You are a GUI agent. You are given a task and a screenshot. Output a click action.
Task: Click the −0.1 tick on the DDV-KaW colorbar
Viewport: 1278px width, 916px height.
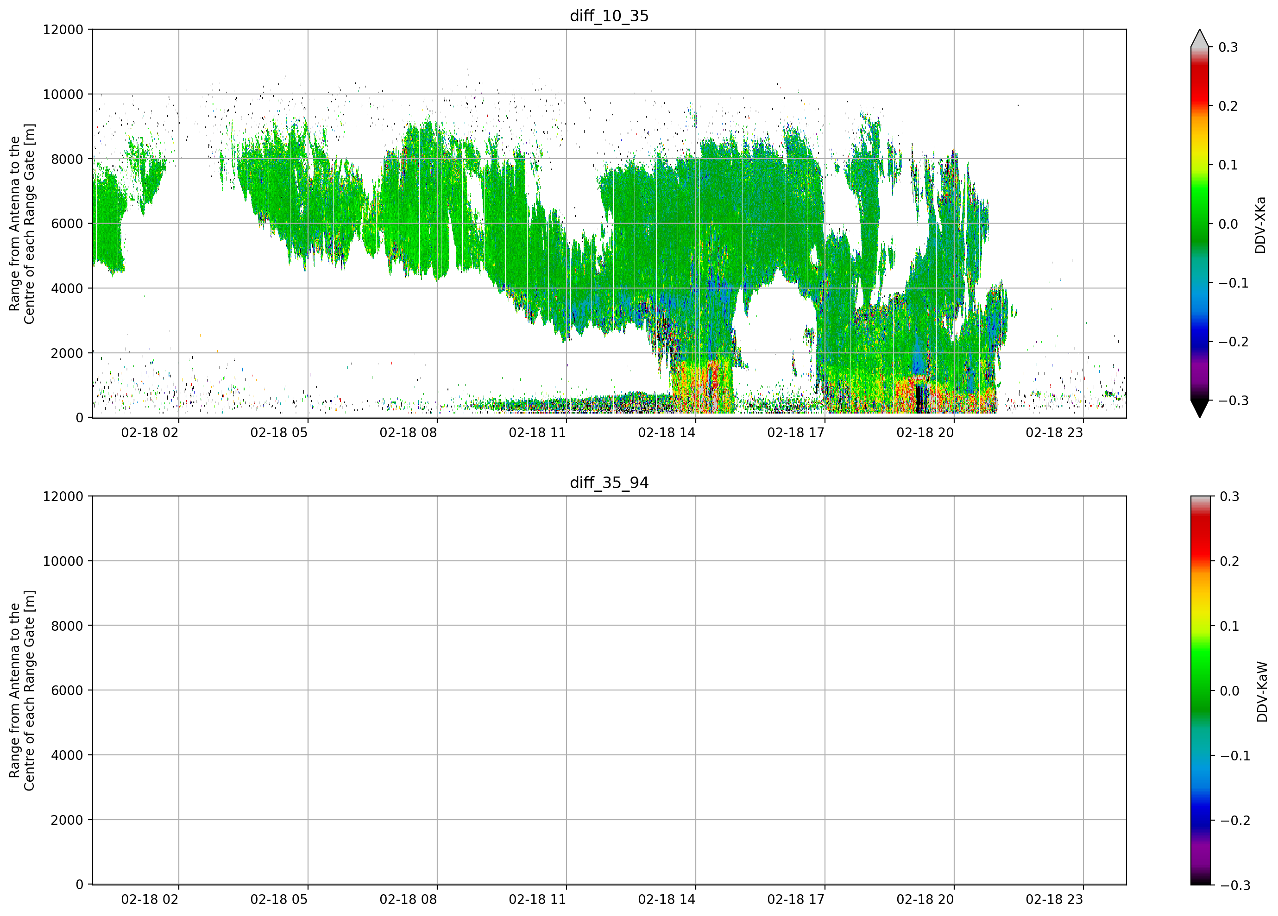1234,755
